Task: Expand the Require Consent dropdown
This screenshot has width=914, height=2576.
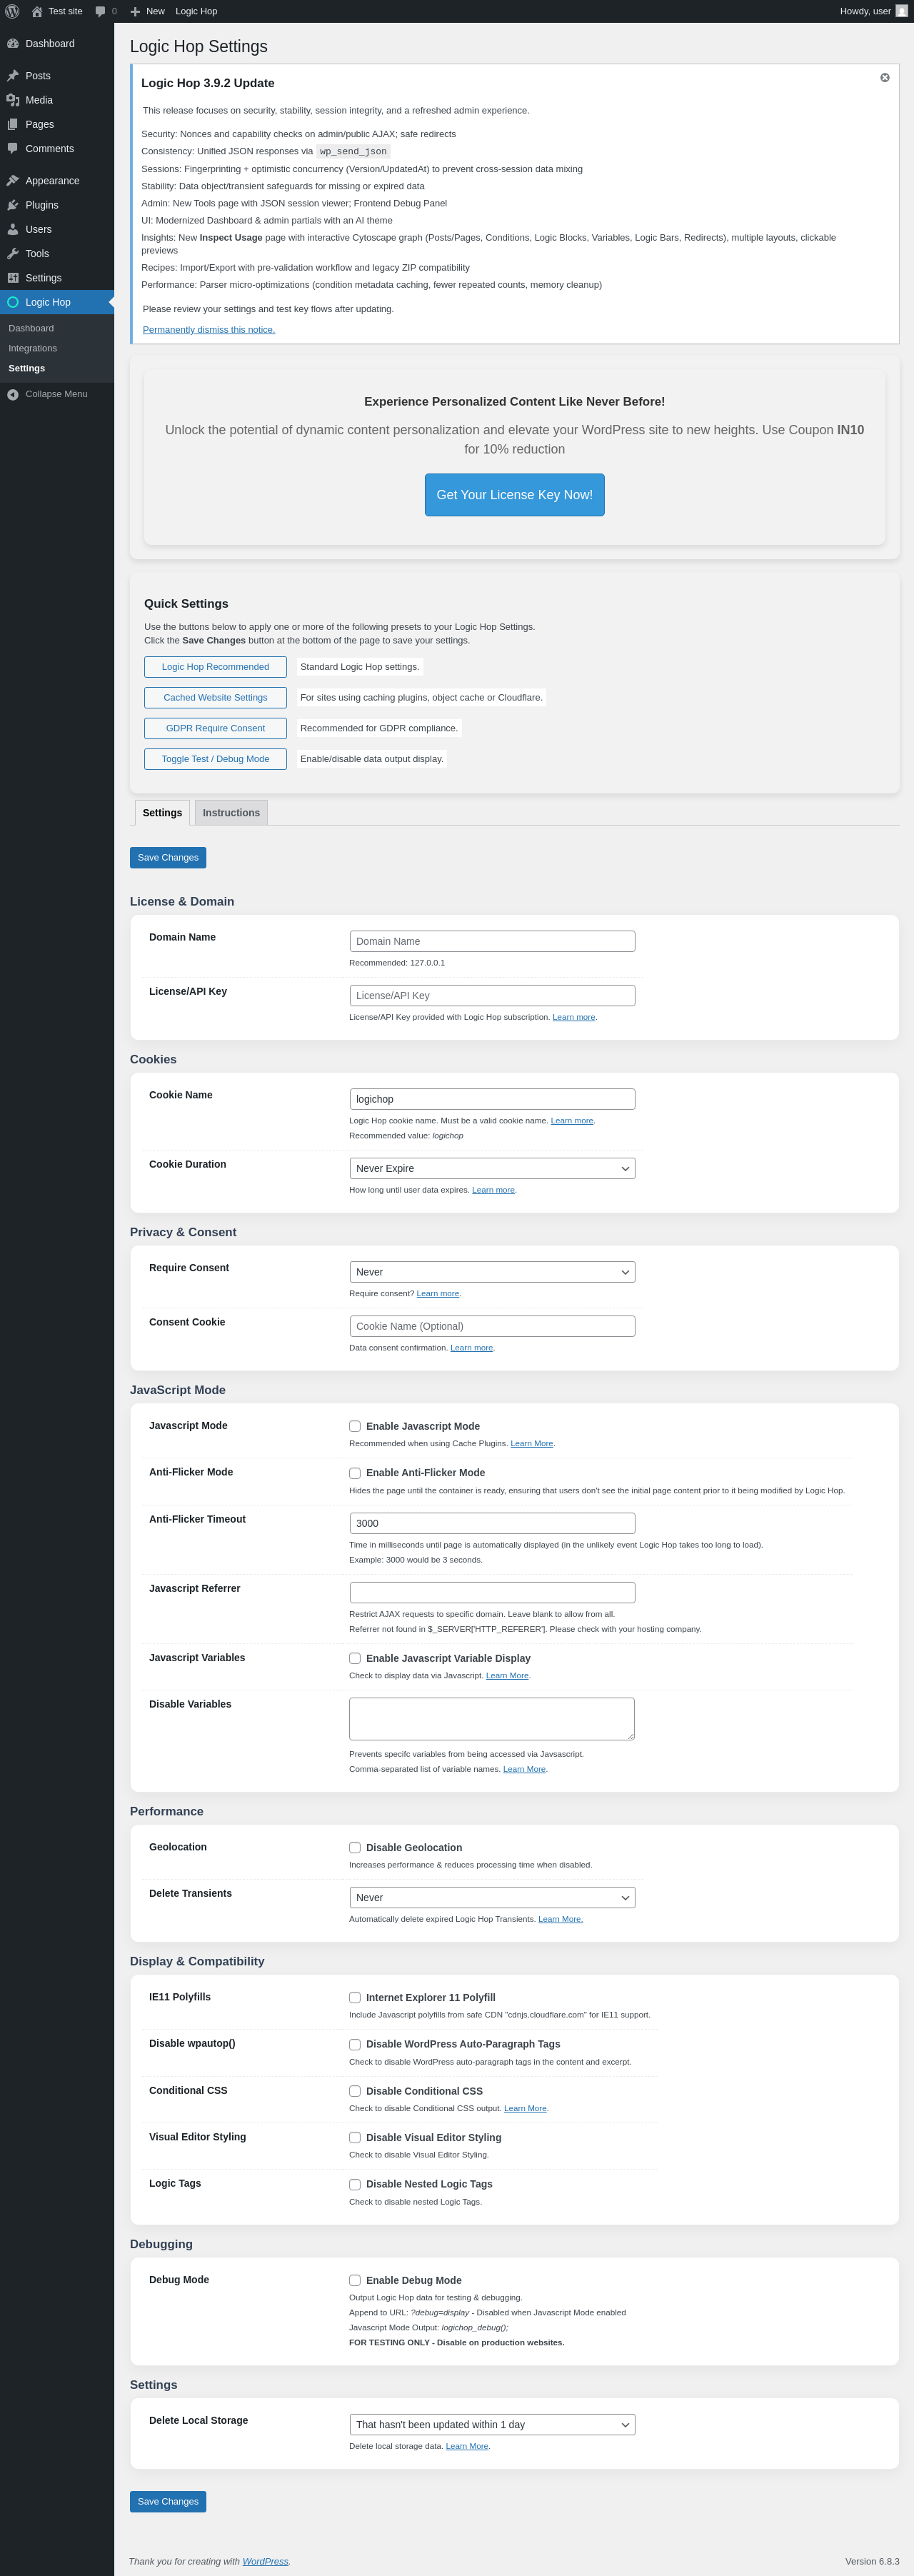Action: (x=492, y=1272)
